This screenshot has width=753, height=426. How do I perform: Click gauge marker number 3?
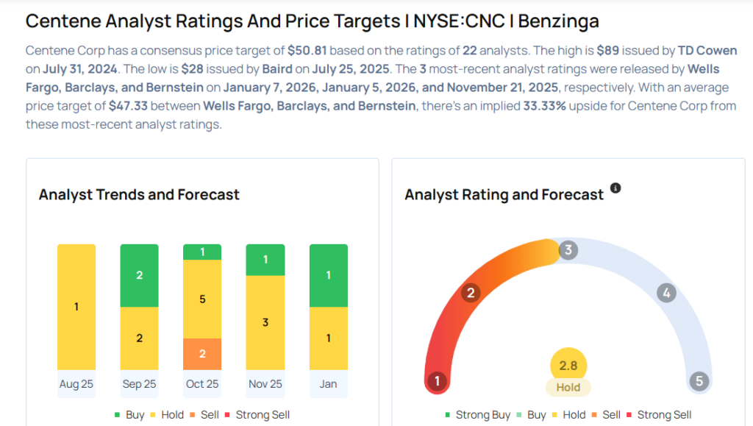pos(567,250)
